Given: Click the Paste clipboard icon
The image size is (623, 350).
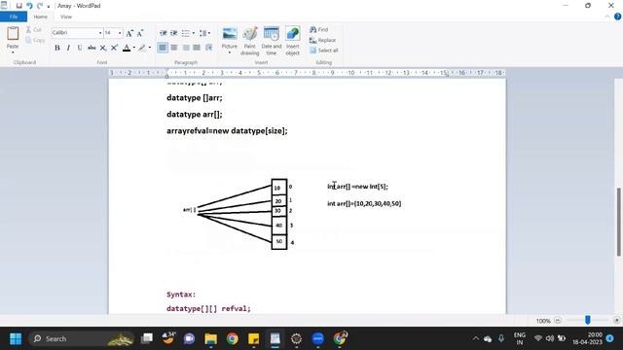Looking at the screenshot, I should (13, 33).
